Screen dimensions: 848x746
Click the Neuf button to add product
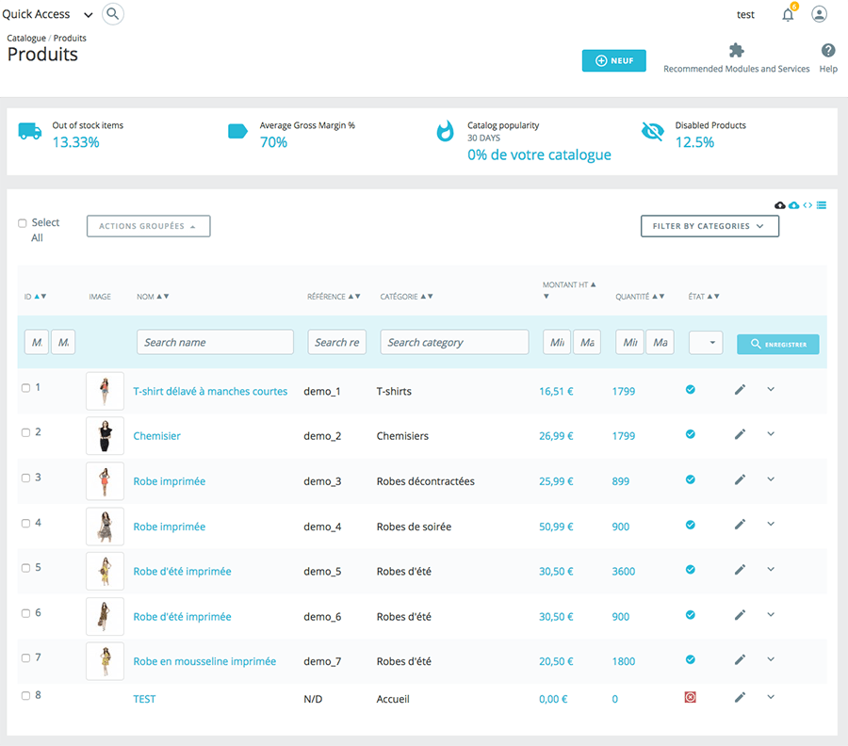coord(613,61)
